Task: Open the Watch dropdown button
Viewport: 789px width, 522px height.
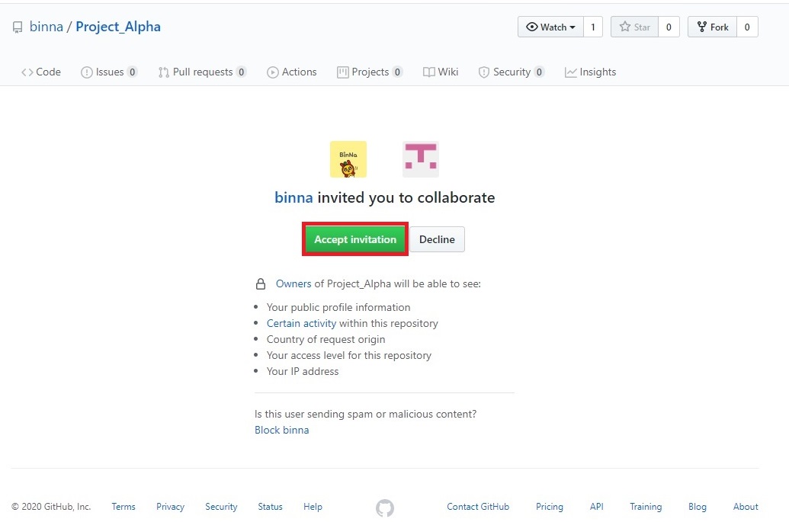Action: (x=550, y=27)
